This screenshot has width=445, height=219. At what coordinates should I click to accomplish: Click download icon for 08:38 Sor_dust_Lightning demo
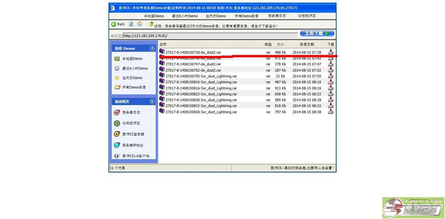click(331, 112)
